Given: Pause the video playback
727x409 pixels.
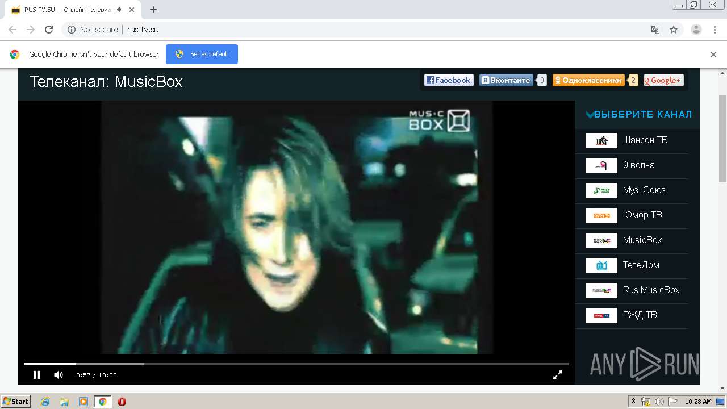Looking at the screenshot, I should pyautogui.click(x=37, y=375).
